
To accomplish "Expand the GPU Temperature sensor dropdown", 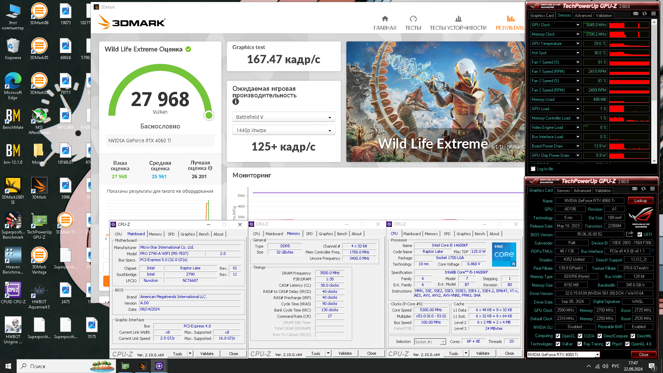I will tap(578, 44).
